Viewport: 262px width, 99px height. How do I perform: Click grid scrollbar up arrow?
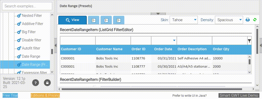coord(249,57)
